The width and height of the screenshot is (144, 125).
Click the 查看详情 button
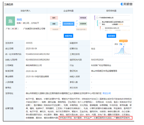point(68,36)
